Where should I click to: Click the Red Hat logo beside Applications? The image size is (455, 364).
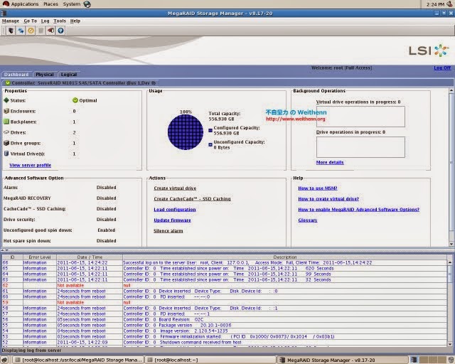6,4
